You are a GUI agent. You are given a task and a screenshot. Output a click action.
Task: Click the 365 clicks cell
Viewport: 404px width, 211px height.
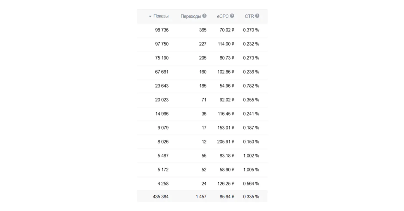pos(203,30)
